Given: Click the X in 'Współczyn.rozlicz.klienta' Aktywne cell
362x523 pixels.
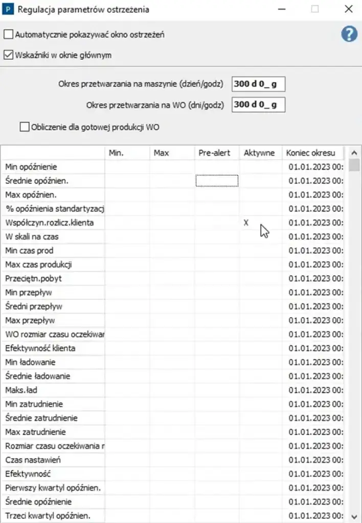Looking at the screenshot, I should coord(246,223).
